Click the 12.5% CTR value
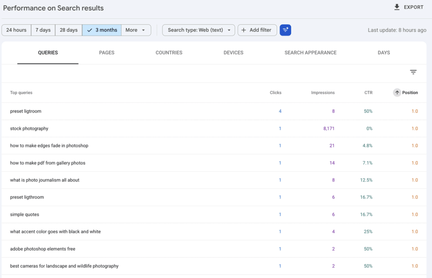This screenshot has width=432, height=278. tap(367, 180)
